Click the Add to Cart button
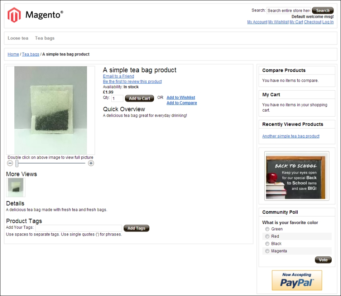Image resolution: width=341 pixels, height=296 pixels. point(139,98)
